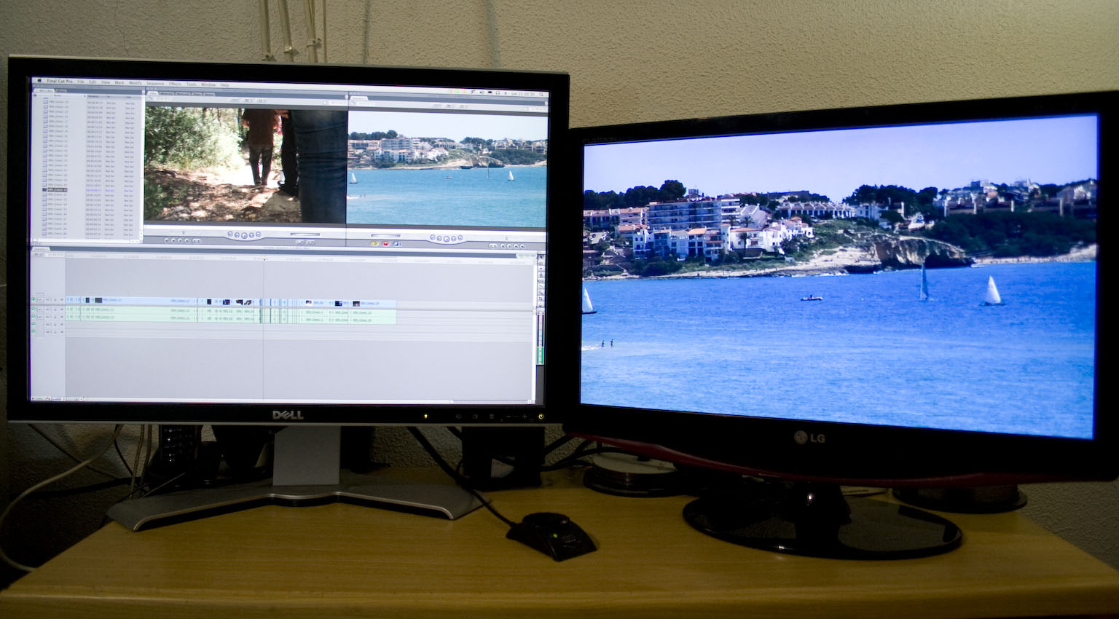
Task: Open the Help menu
Action: (224, 85)
